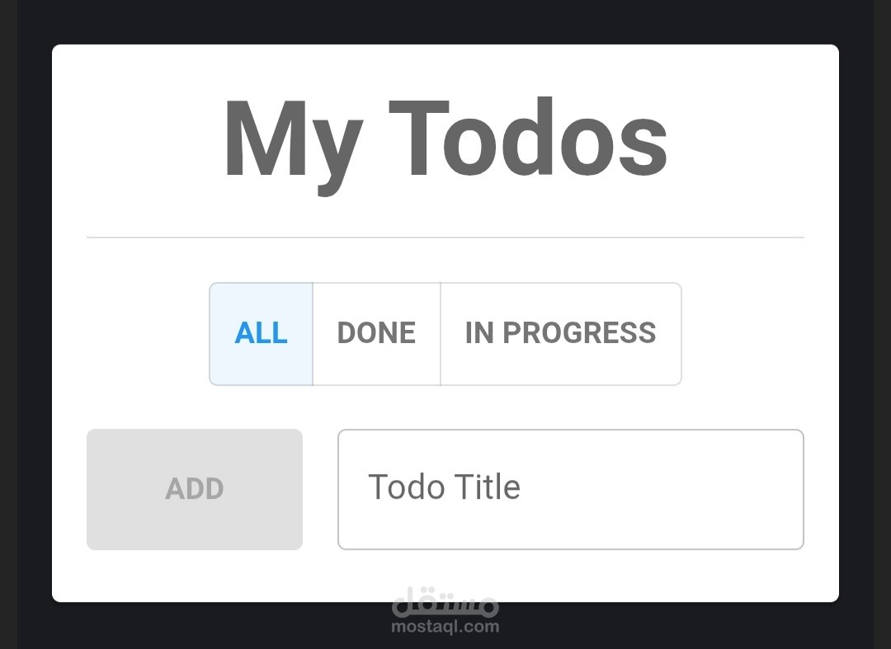Click the dark background left of the card

click(34, 330)
